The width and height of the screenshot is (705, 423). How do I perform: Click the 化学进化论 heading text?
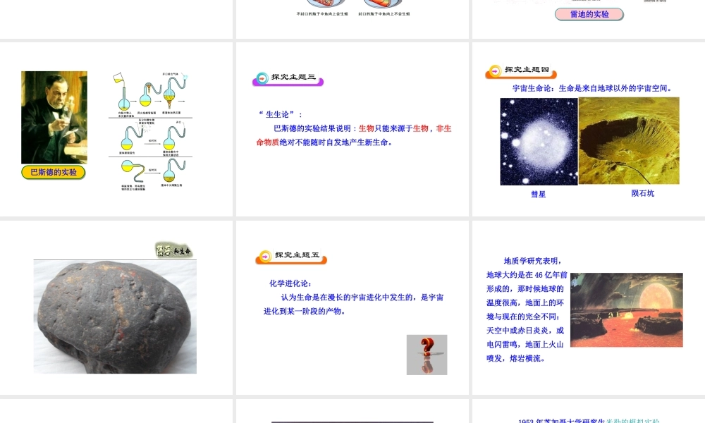tap(290, 283)
